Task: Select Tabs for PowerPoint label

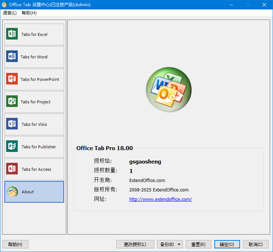Action: point(40,79)
